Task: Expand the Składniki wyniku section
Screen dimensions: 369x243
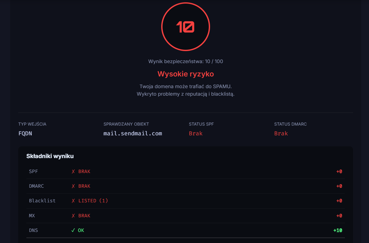Action: (x=50, y=156)
